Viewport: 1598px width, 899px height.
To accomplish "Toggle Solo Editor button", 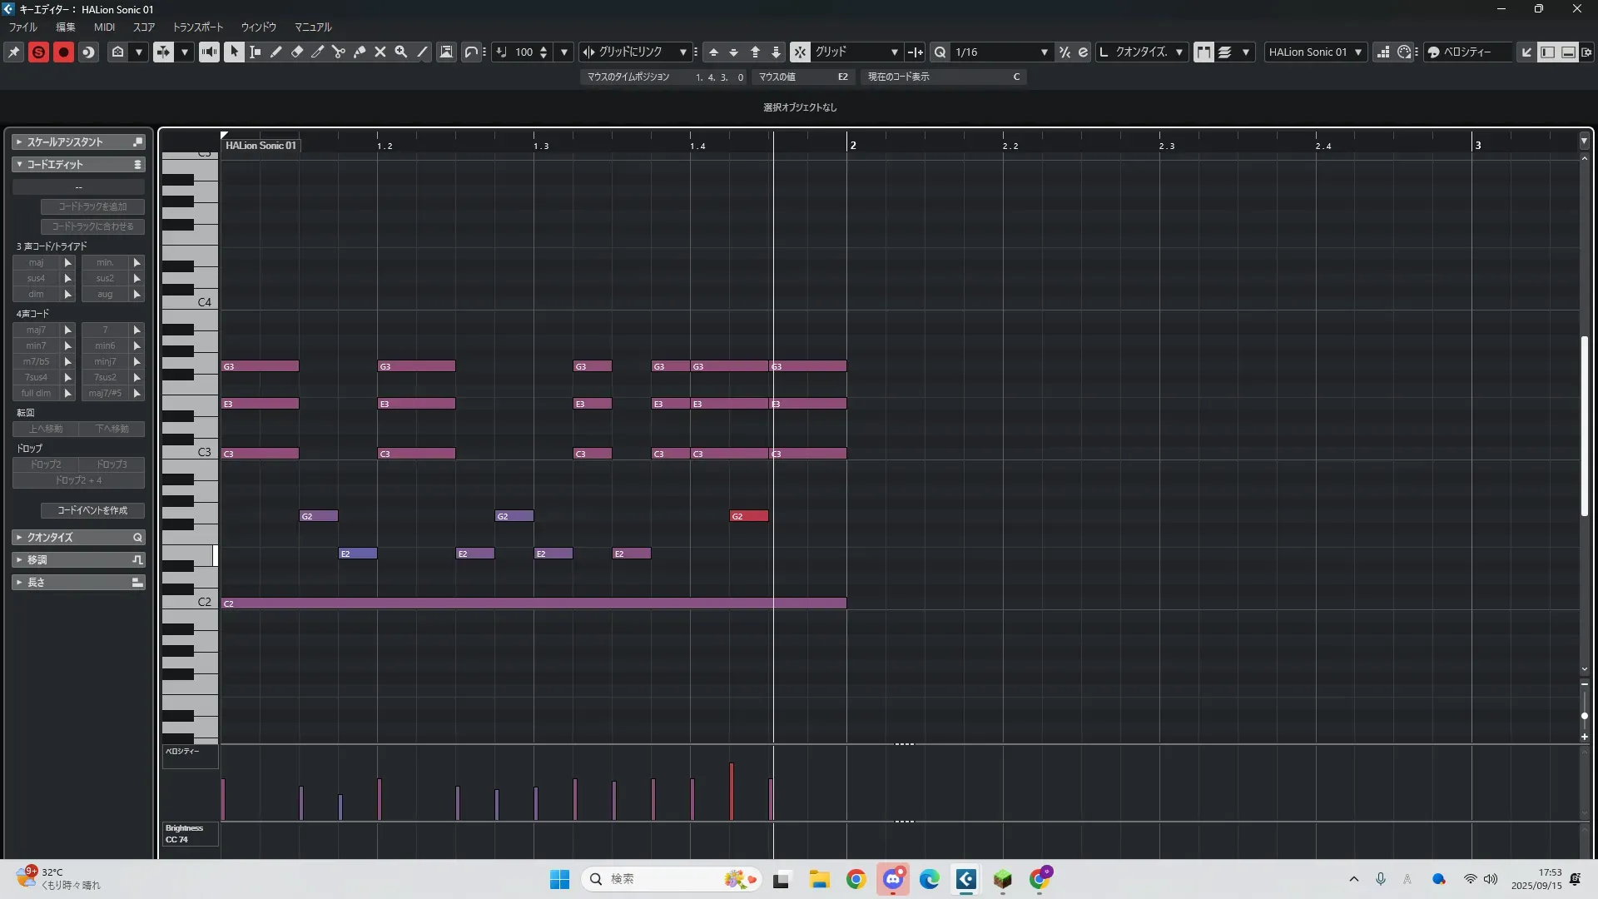I will [38, 52].
